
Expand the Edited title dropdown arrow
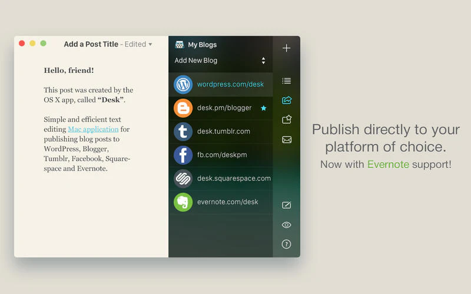point(150,45)
